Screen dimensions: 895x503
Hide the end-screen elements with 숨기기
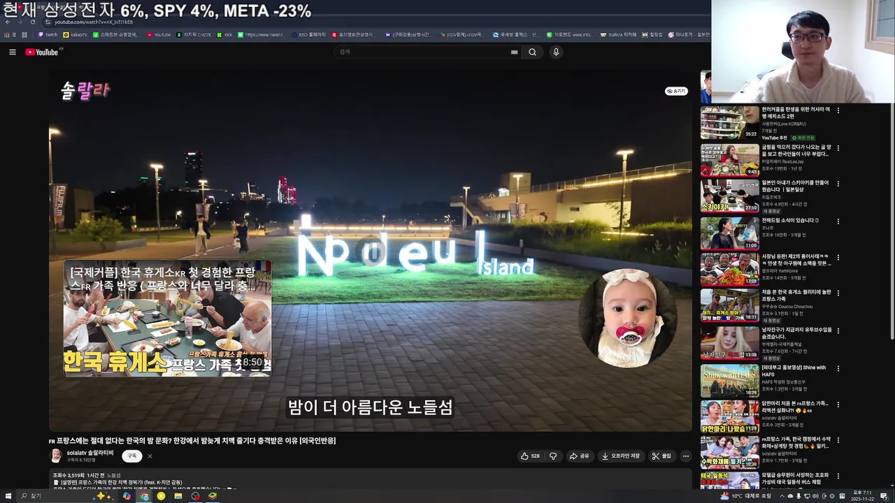pos(676,92)
